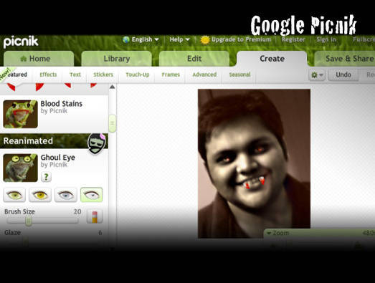Choose the pale blue ghoul eye style
This screenshot has width=375, height=283.
[x=66, y=195]
